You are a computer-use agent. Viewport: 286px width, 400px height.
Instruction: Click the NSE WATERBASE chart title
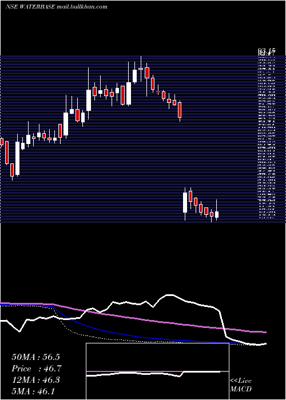coord(30,7)
